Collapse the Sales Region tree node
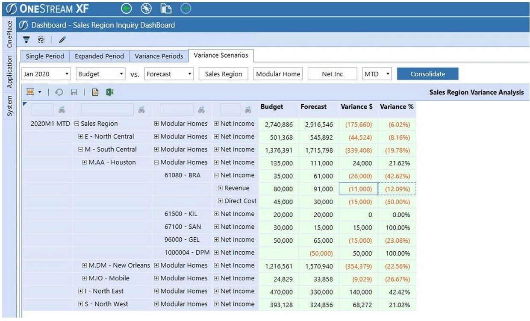Screen dimensions: 530x321 (x=77, y=124)
